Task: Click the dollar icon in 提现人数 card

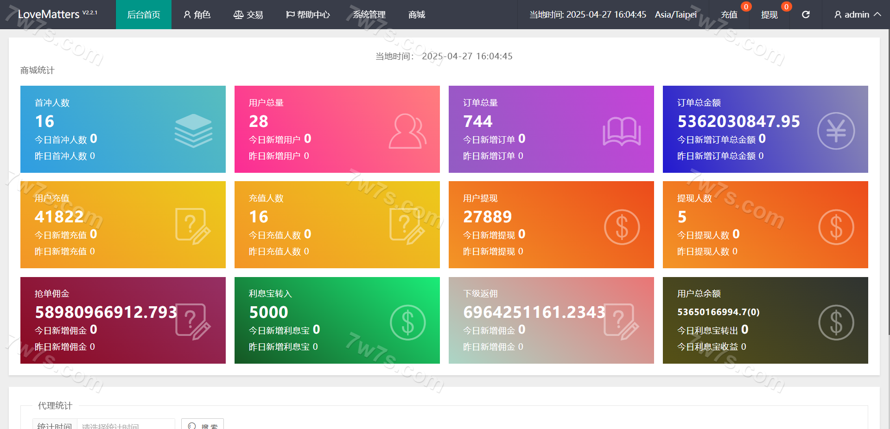Action: click(x=836, y=227)
